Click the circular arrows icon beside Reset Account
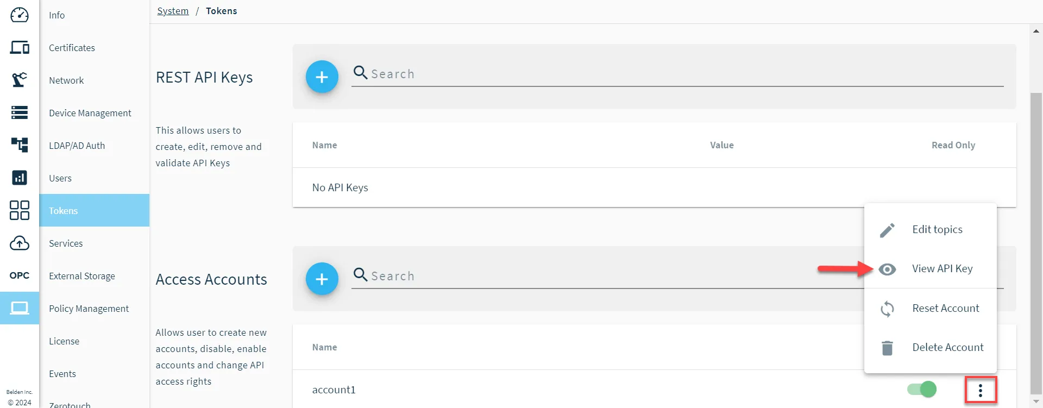Viewport: 1043px width, 408px height. pyautogui.click(x=887, y=309)
